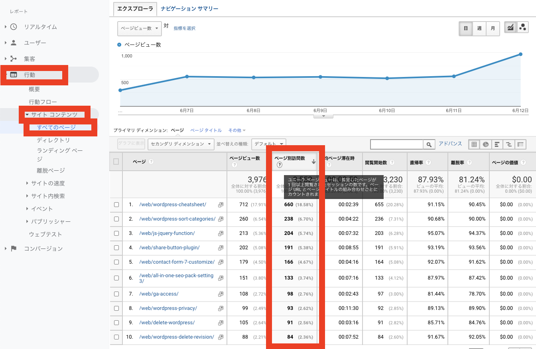Set graph interval to 日 (day)
The image size is (536, 349).
[466, 28]
